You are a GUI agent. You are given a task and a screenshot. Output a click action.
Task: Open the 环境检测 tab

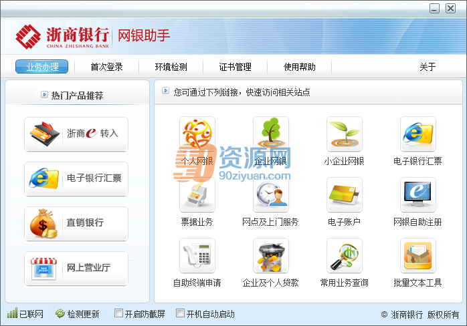coord(171,67)
